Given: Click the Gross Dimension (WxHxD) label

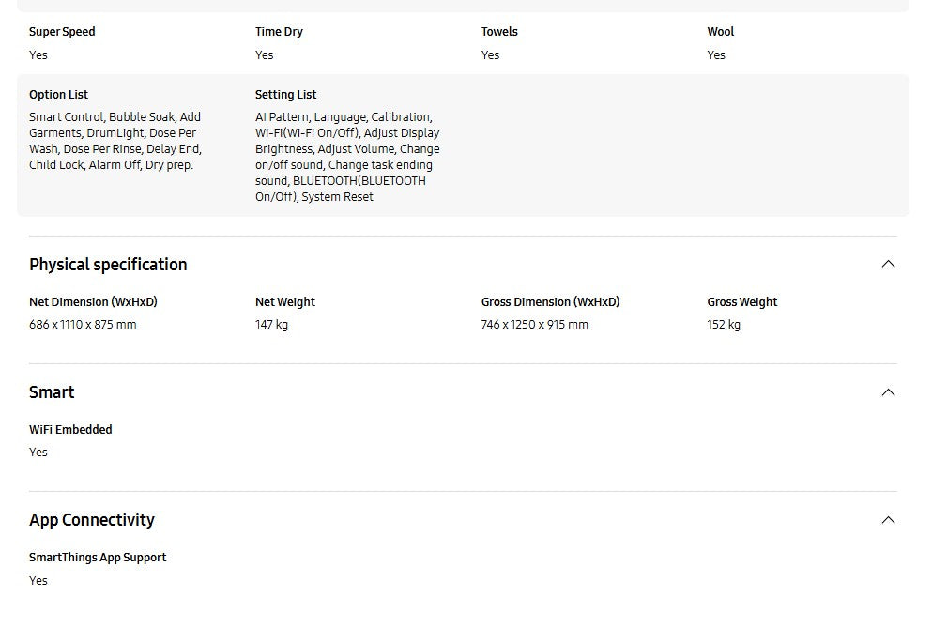Looking at the screenshot, I should 550,302.
